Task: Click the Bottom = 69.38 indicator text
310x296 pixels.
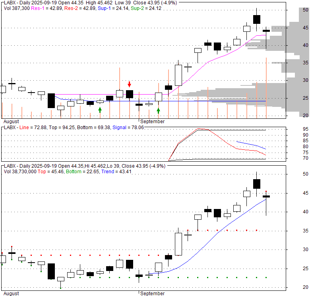Action: point(93,128)
